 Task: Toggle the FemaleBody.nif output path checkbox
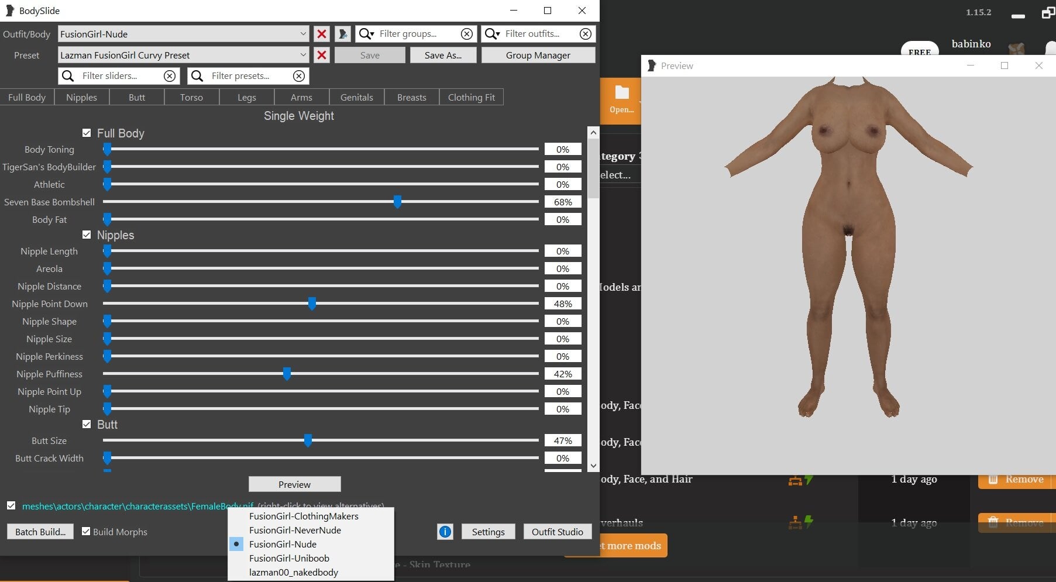(x=11, y=506)
